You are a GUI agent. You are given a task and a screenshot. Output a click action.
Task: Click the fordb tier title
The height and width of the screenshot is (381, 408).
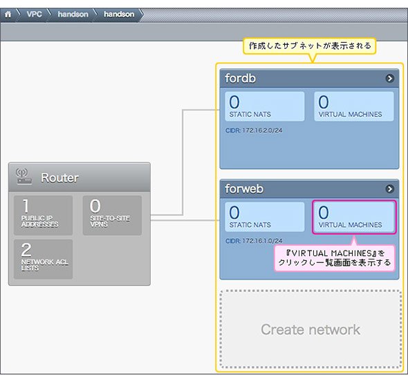tap(240, 78)
